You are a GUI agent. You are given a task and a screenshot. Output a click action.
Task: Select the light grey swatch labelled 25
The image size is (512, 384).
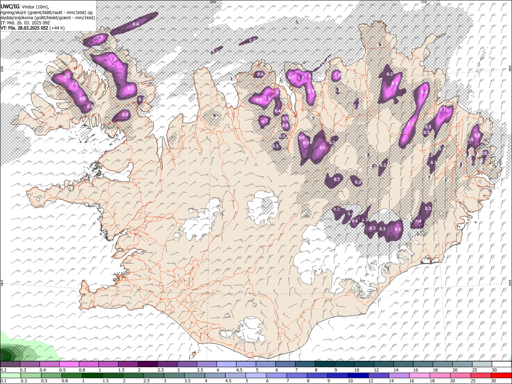(x=482, y=364)
